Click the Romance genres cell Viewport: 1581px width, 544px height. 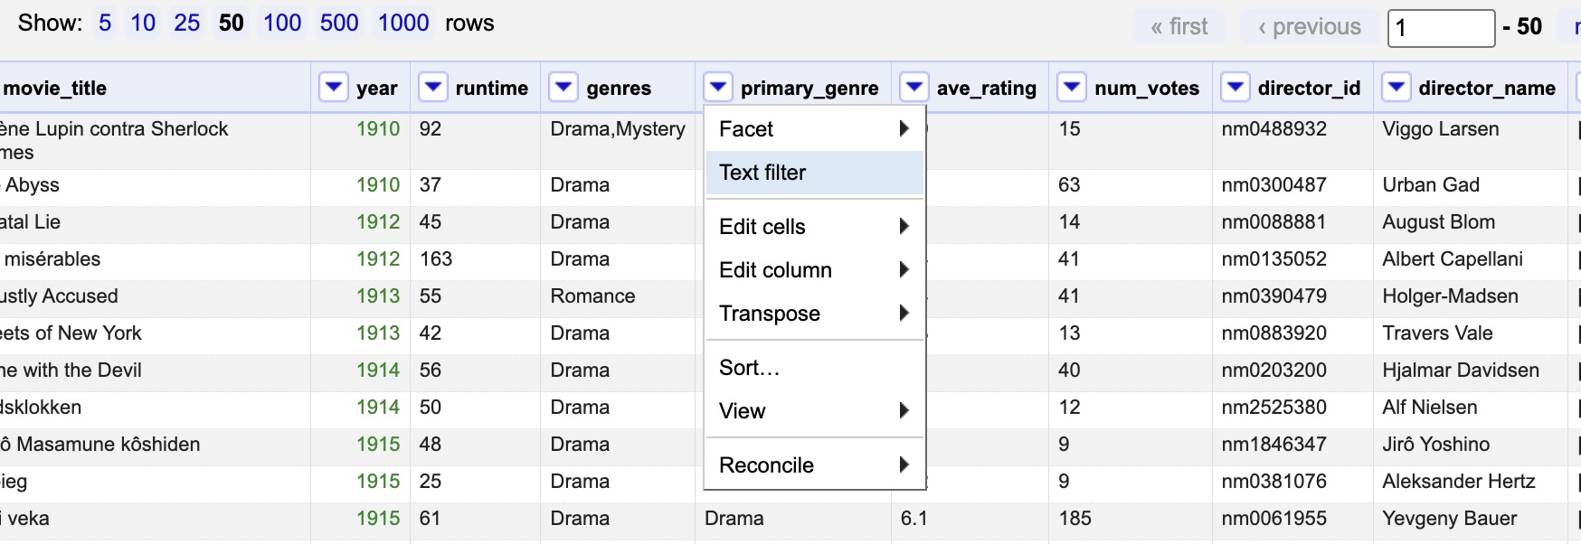[x=592, y=296]
